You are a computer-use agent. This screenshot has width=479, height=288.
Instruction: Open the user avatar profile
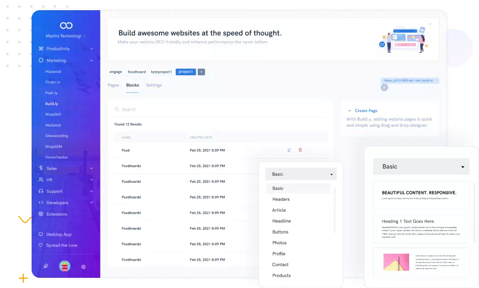(x=65, y=266)
